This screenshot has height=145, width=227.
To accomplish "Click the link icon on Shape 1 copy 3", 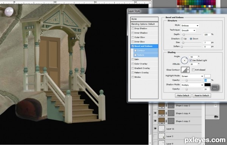I will (166, 121).
